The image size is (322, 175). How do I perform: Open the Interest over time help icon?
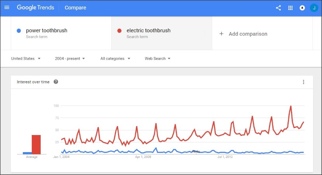(56, 82)
